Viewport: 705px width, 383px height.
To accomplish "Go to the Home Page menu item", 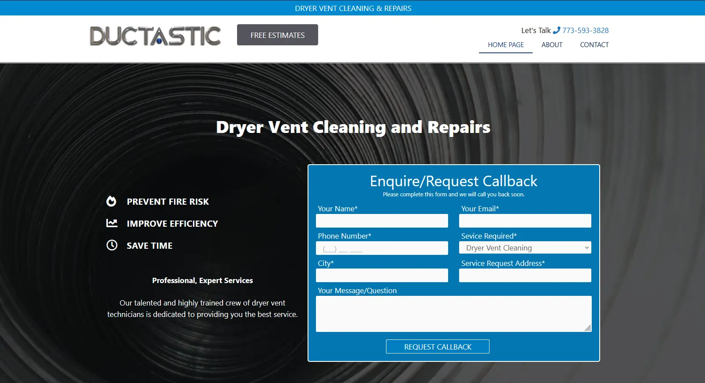I will 505,45.
